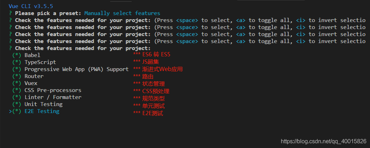
Task: Click the first <space> key hint
Action: click(187, 21)
